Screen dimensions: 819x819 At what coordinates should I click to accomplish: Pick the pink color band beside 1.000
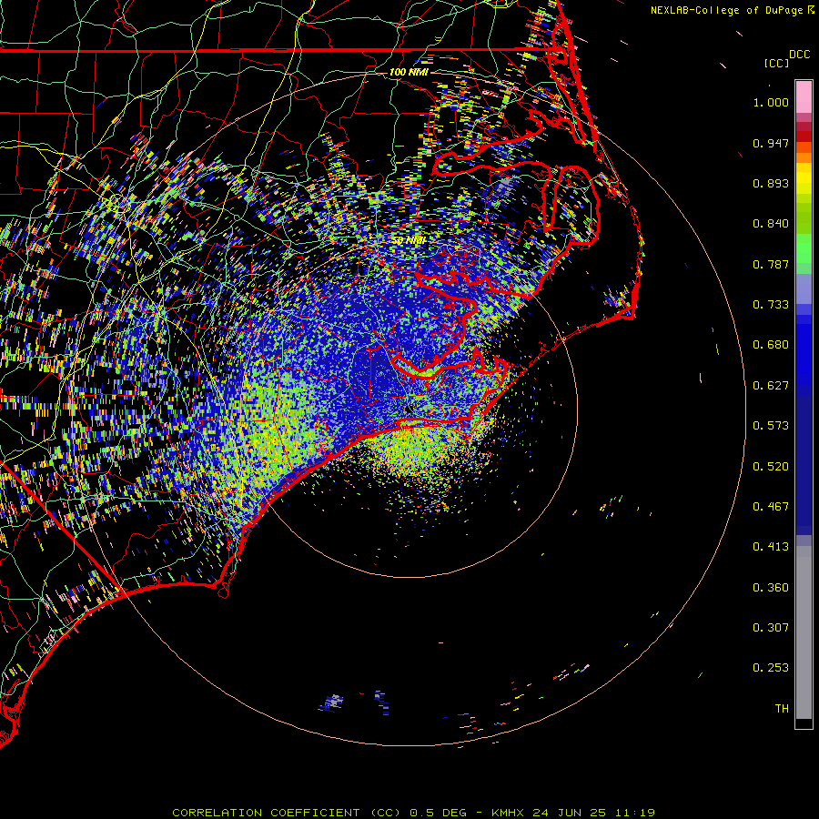(x=804, y=97)
